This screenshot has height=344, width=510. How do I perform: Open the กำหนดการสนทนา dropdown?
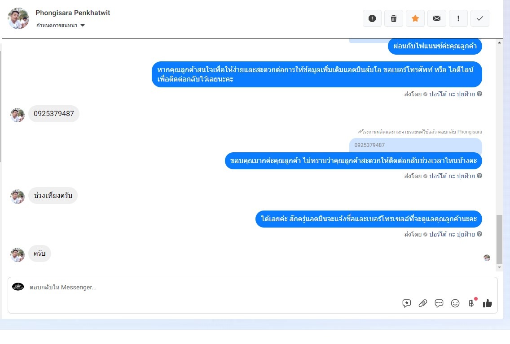[x=61, y=26]
